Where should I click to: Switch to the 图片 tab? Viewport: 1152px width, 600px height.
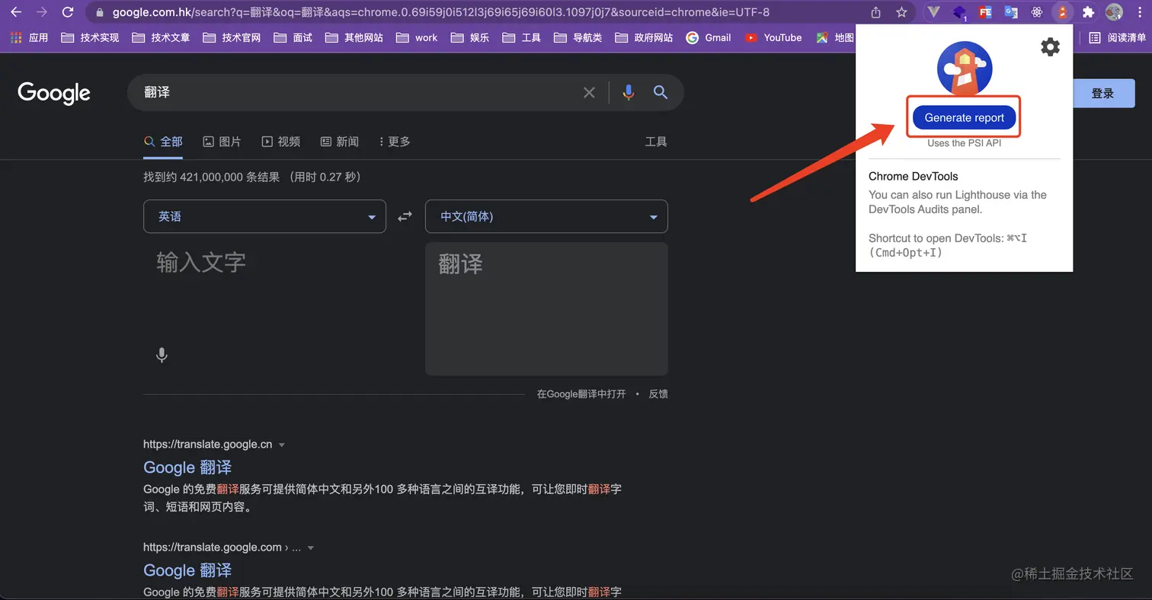point(222,142)
